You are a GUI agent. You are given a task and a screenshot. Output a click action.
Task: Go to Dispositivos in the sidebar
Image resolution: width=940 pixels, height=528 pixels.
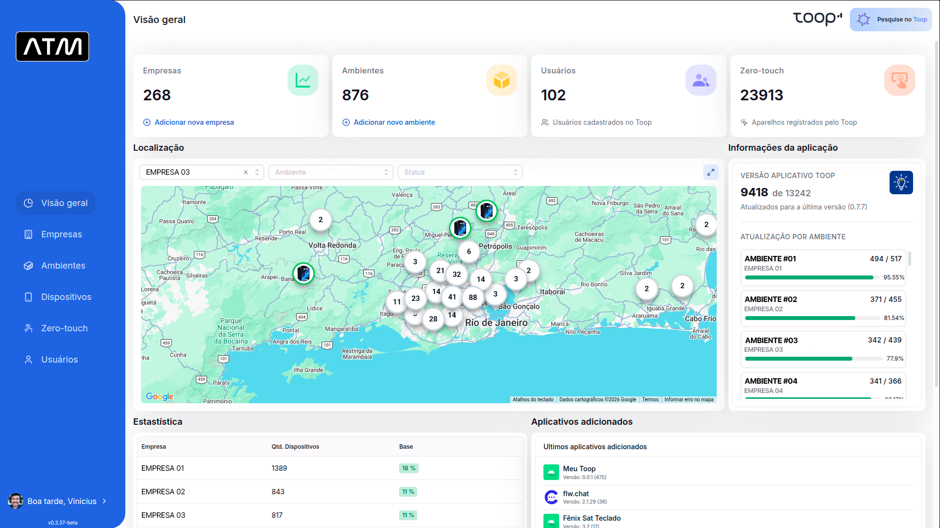tap(66, 297)
